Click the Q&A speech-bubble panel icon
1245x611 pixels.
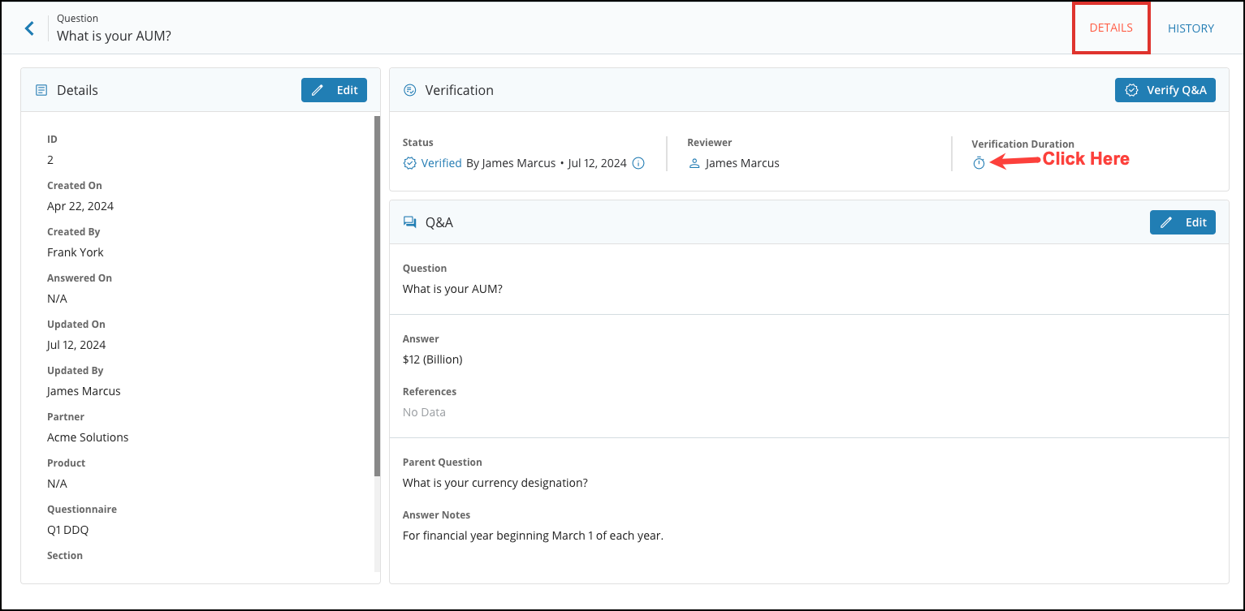[x=410, y=222]
